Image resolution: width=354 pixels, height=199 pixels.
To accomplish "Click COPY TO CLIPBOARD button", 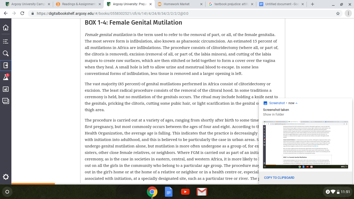I will point(279,178).
